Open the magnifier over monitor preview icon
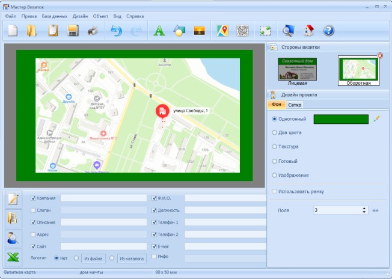The height and width of the screenshot is (279, 392). pyautogui.click(x=288, y=31)
